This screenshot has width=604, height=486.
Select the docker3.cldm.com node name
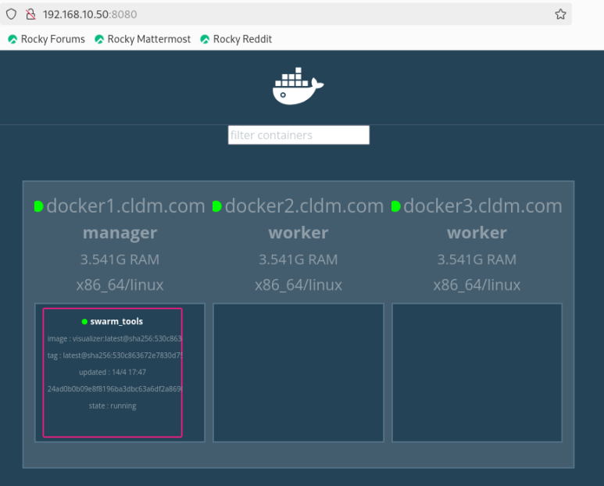[483, 206]
